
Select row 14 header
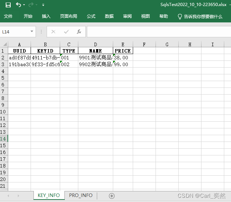click(4, 139)
